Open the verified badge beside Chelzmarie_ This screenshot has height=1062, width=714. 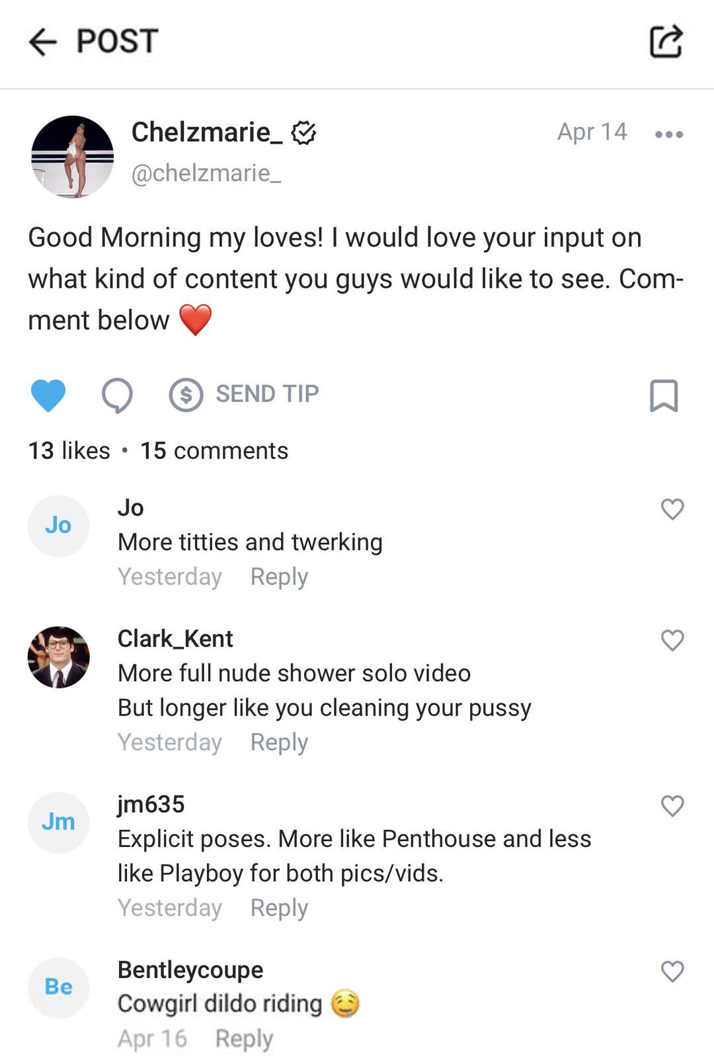(303, 133)
